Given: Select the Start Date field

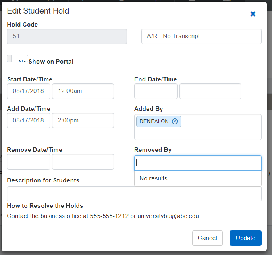Looking at the screenshot, I should [29, 91].
